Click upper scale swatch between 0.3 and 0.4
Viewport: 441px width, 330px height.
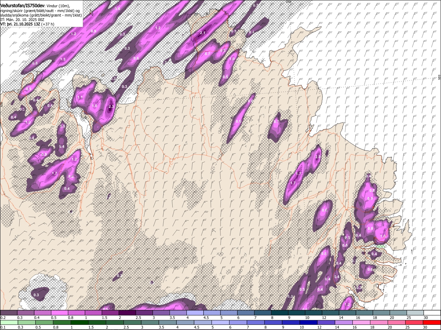coord(25,313)
